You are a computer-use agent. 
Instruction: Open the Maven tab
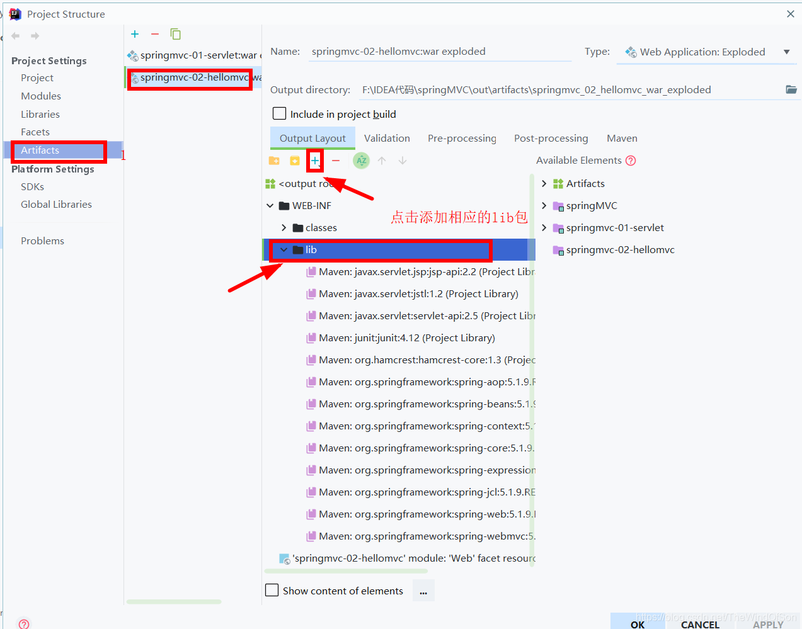(622, 139)
